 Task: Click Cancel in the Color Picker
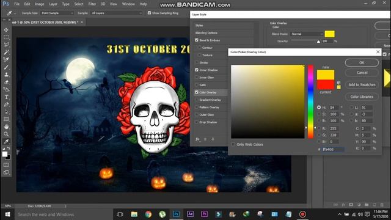click(362, 73)
